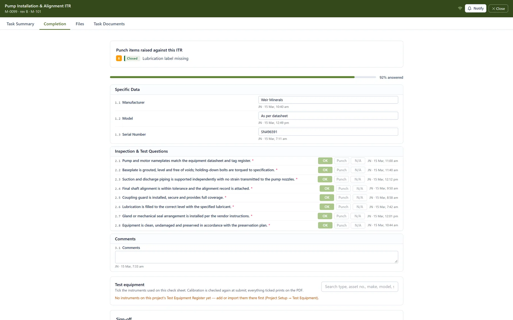Click the comment box resize handle
The height and width of the screenshot is (320, 513).
point(396,261)
